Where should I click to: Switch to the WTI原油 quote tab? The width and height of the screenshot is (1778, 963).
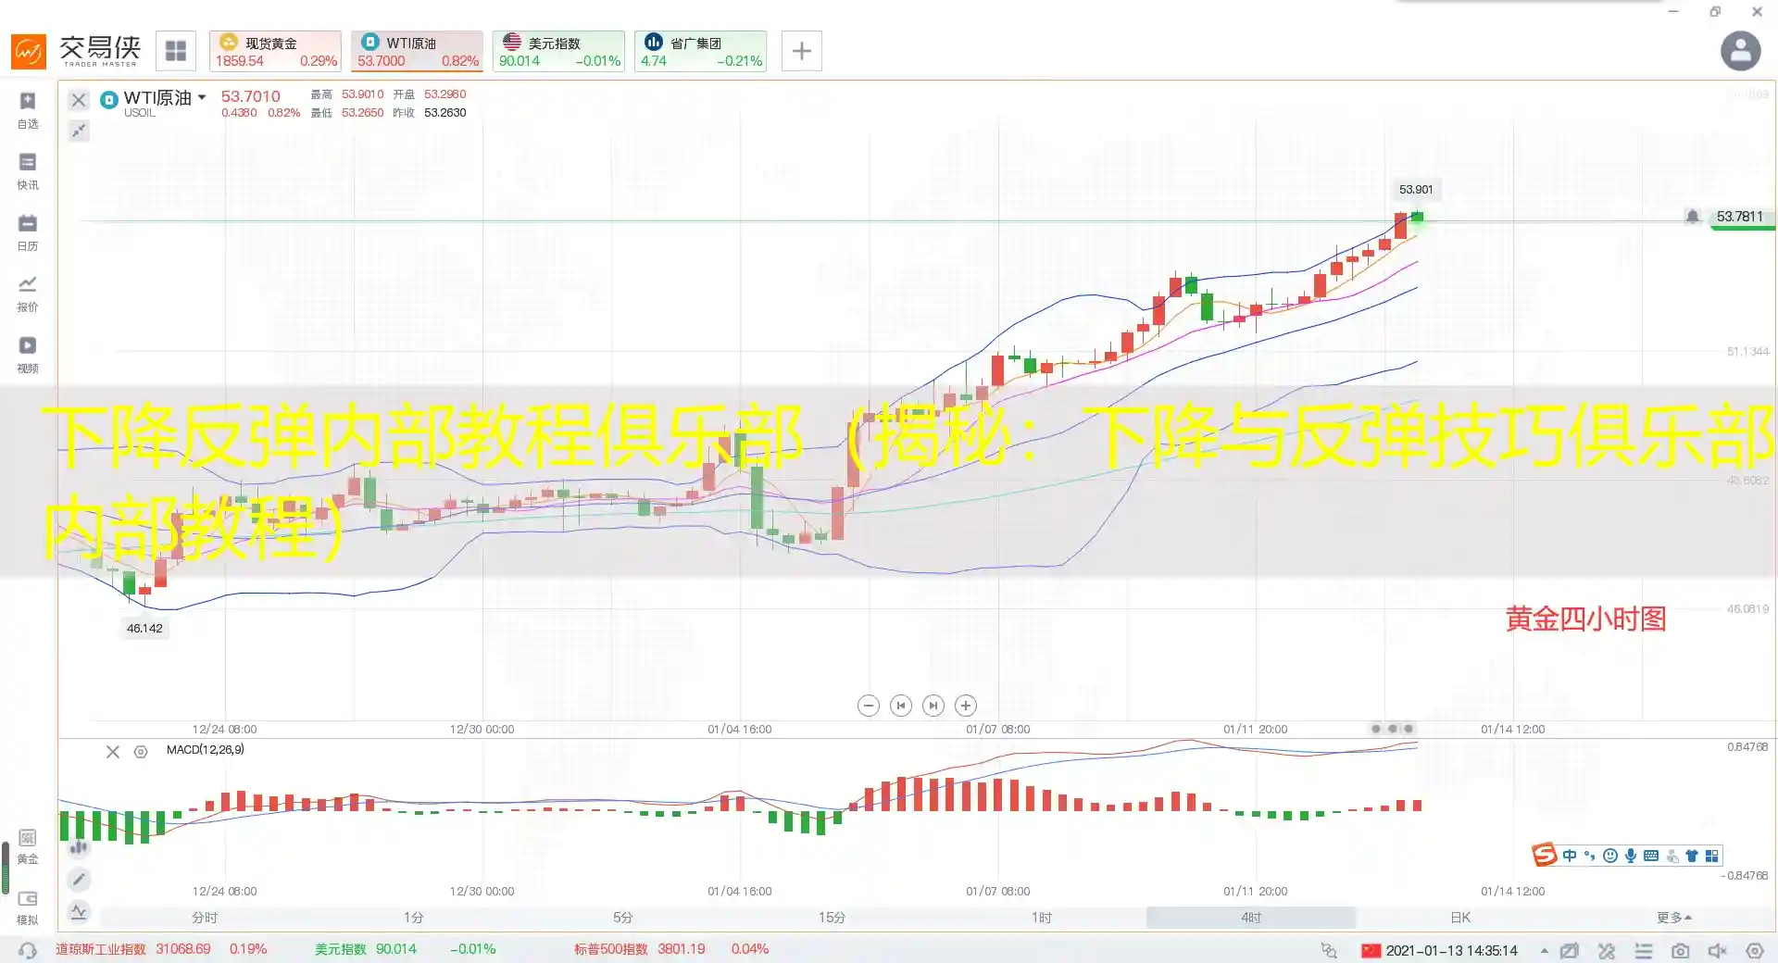point(417,51)
